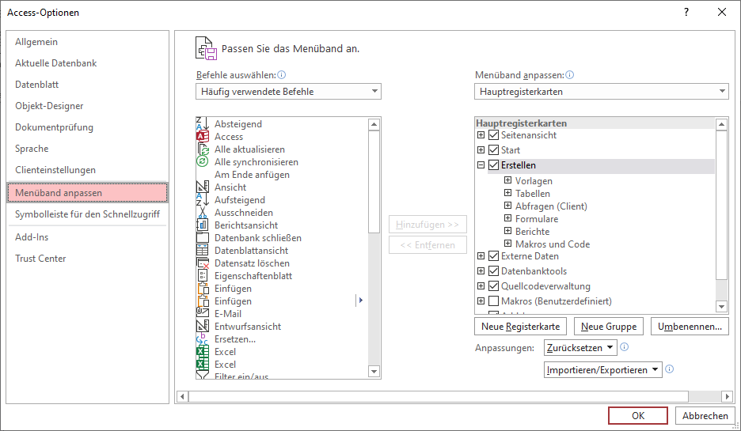Uncheck the Seitenansicht tab checkbox
This screenshot has height=431, width=741.
[494, 135]
